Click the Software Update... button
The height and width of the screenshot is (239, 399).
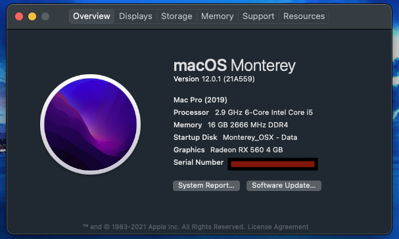pos(284,186)
